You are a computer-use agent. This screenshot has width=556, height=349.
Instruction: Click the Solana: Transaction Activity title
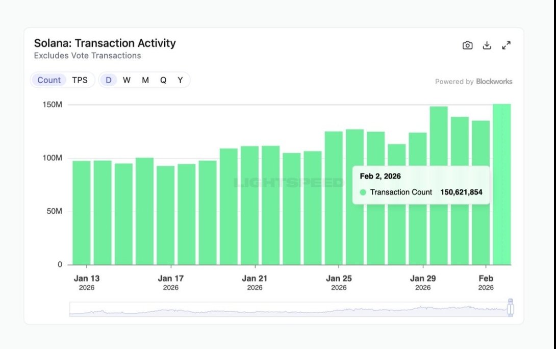coord(105,43)
